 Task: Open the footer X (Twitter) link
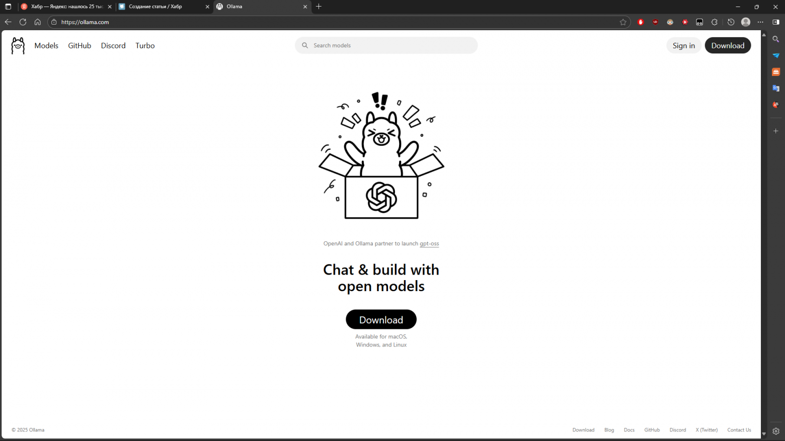[x=706, y=430]
